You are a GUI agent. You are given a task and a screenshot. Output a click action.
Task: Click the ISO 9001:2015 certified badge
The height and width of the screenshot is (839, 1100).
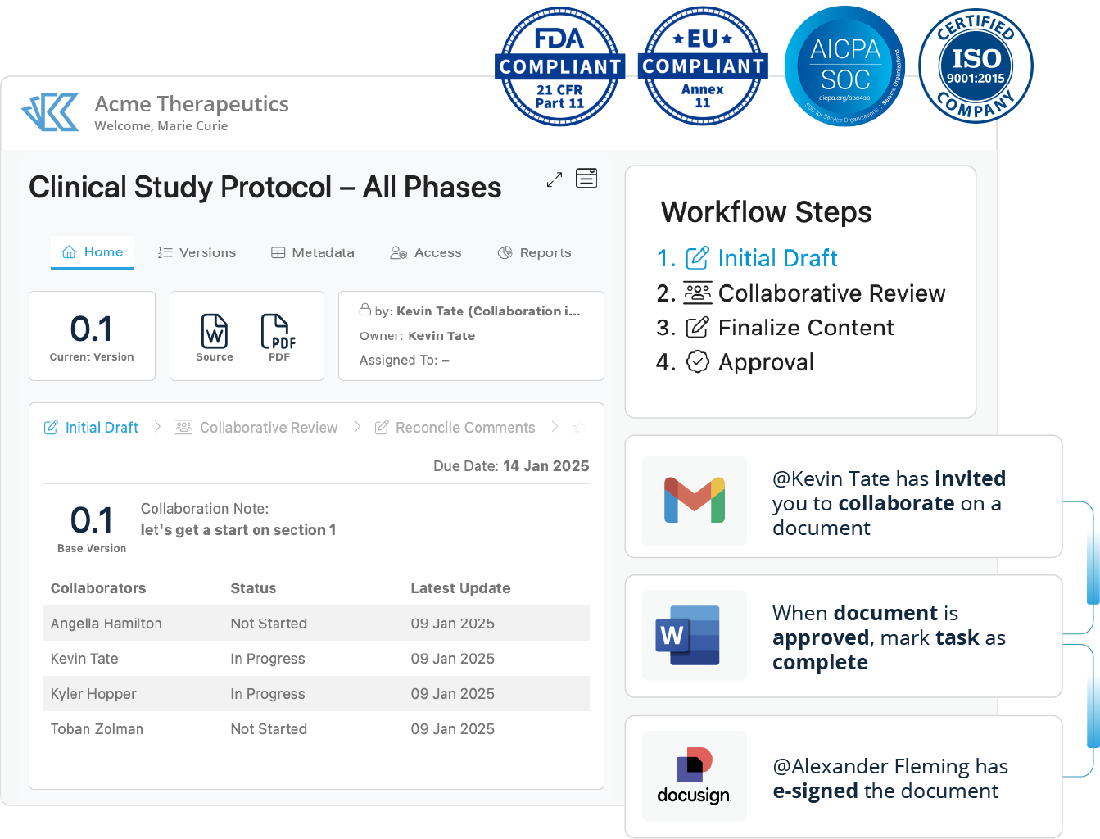(x=976, y=66)
